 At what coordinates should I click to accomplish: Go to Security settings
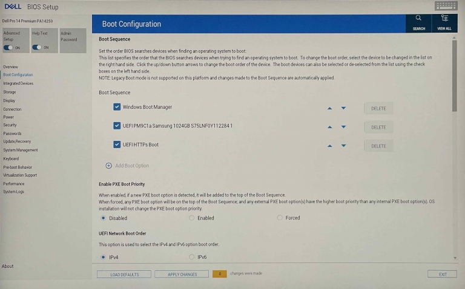tap(10, 125)
